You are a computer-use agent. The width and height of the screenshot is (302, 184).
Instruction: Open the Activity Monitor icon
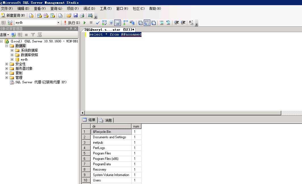90,16
